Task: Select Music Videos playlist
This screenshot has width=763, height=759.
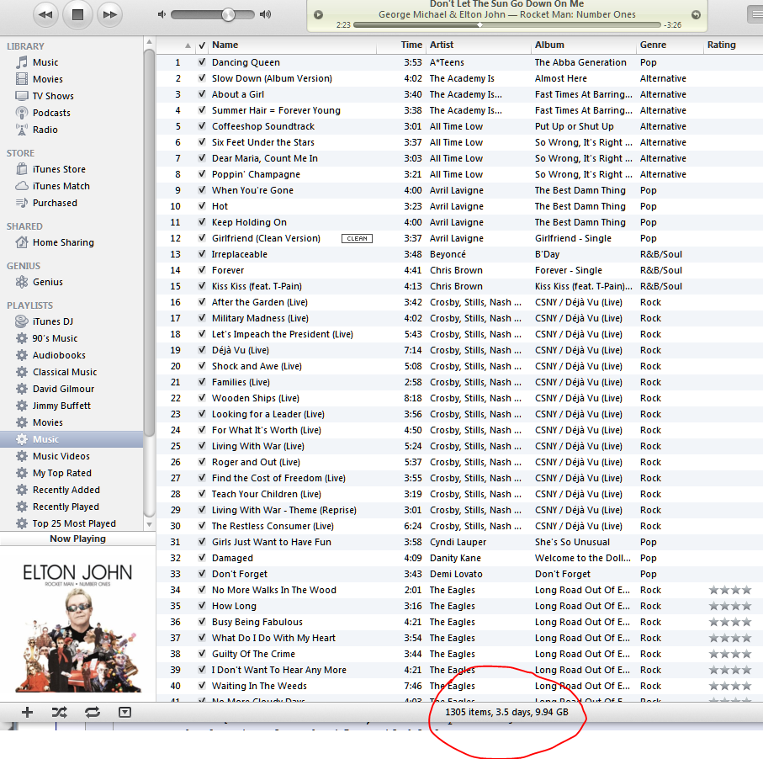Action: point(61,456)
